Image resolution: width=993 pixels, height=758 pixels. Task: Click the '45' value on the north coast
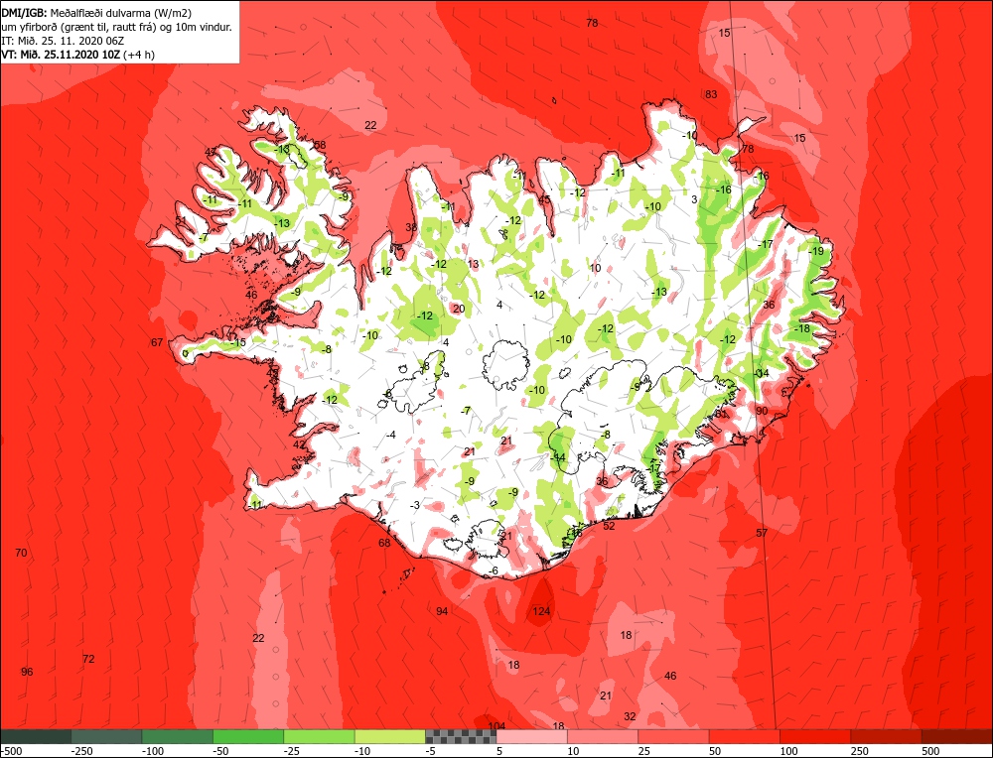[x=544, y=200]
